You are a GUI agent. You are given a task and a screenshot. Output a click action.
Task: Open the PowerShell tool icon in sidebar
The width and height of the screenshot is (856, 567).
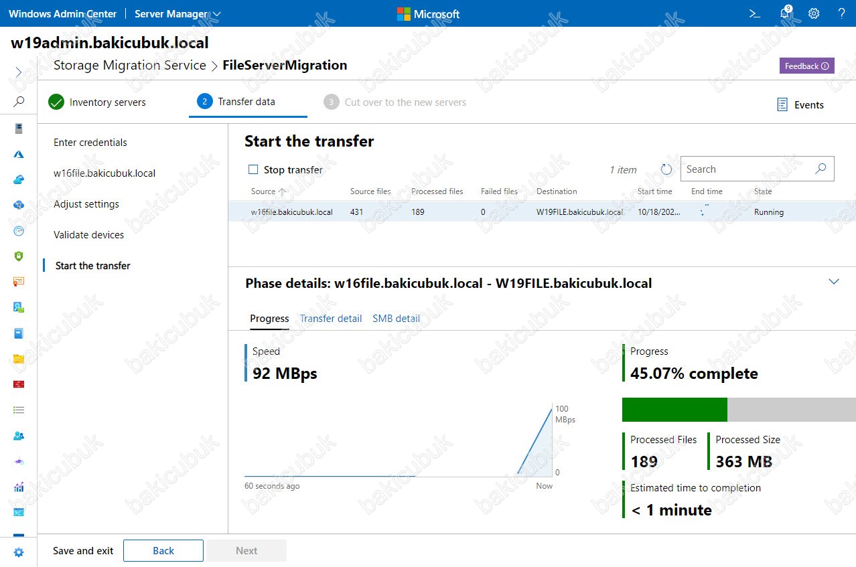(x=19, y=512)
